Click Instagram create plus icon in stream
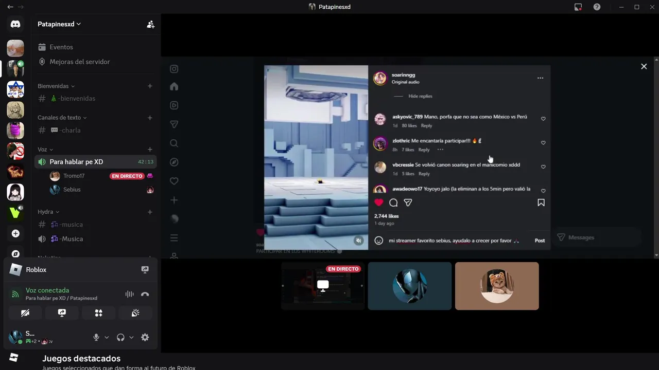This screenshot has width=659, height=370. 174,200
